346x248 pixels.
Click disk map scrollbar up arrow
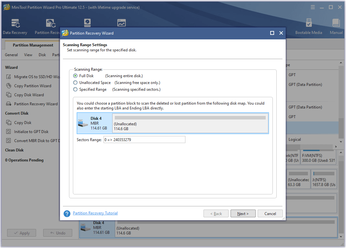[x=341, y=152]
